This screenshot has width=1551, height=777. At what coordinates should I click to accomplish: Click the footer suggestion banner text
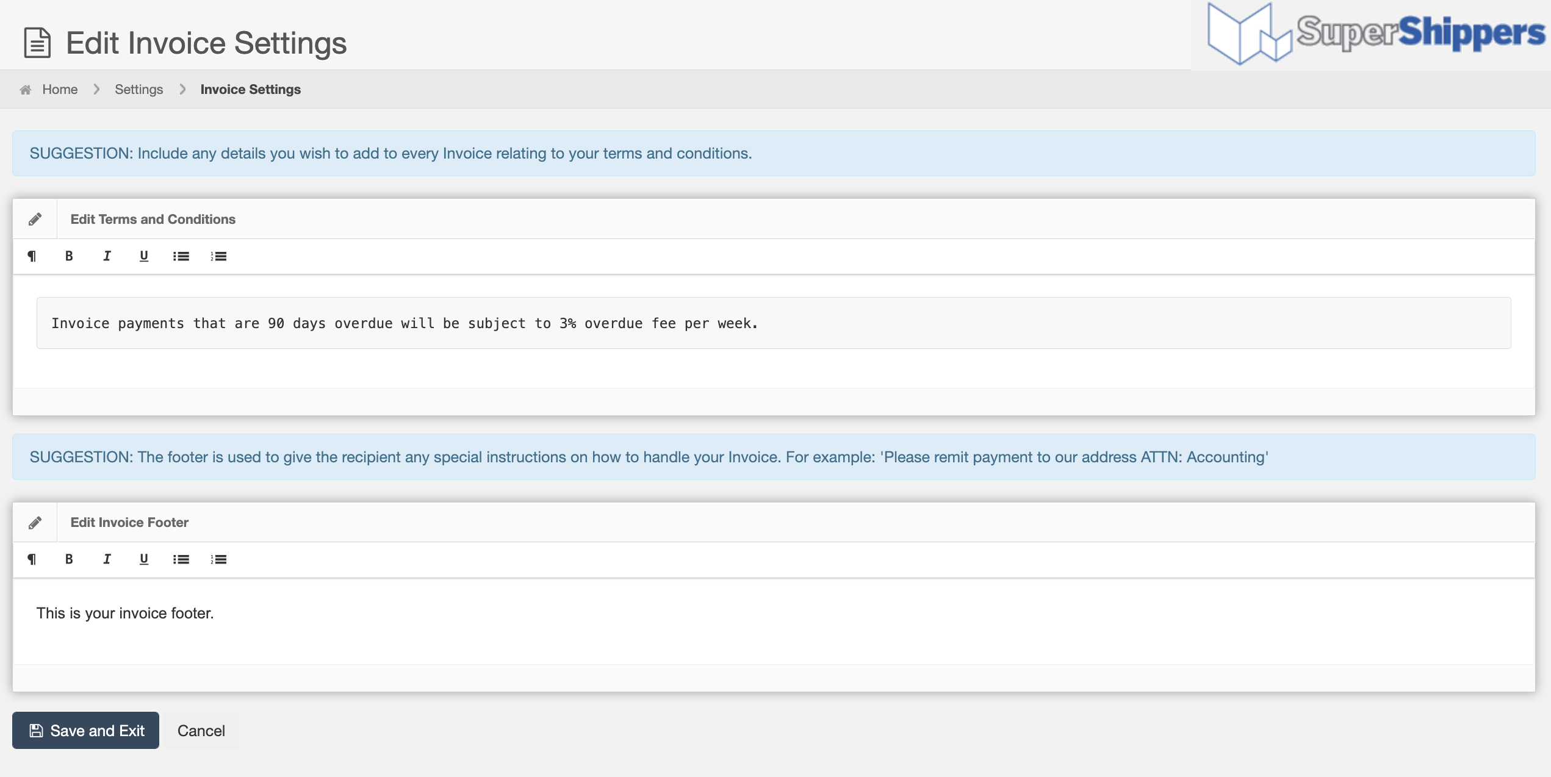[649, 457]
